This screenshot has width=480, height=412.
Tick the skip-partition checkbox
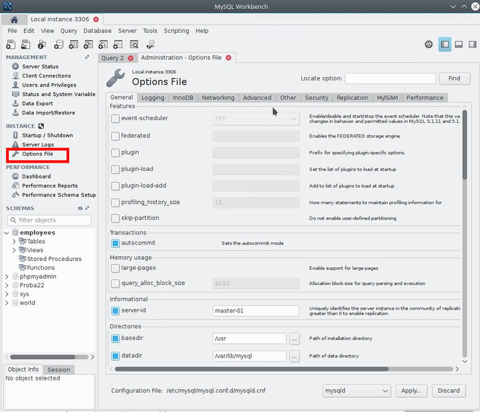pyautogui.click(x=115, y=218)
